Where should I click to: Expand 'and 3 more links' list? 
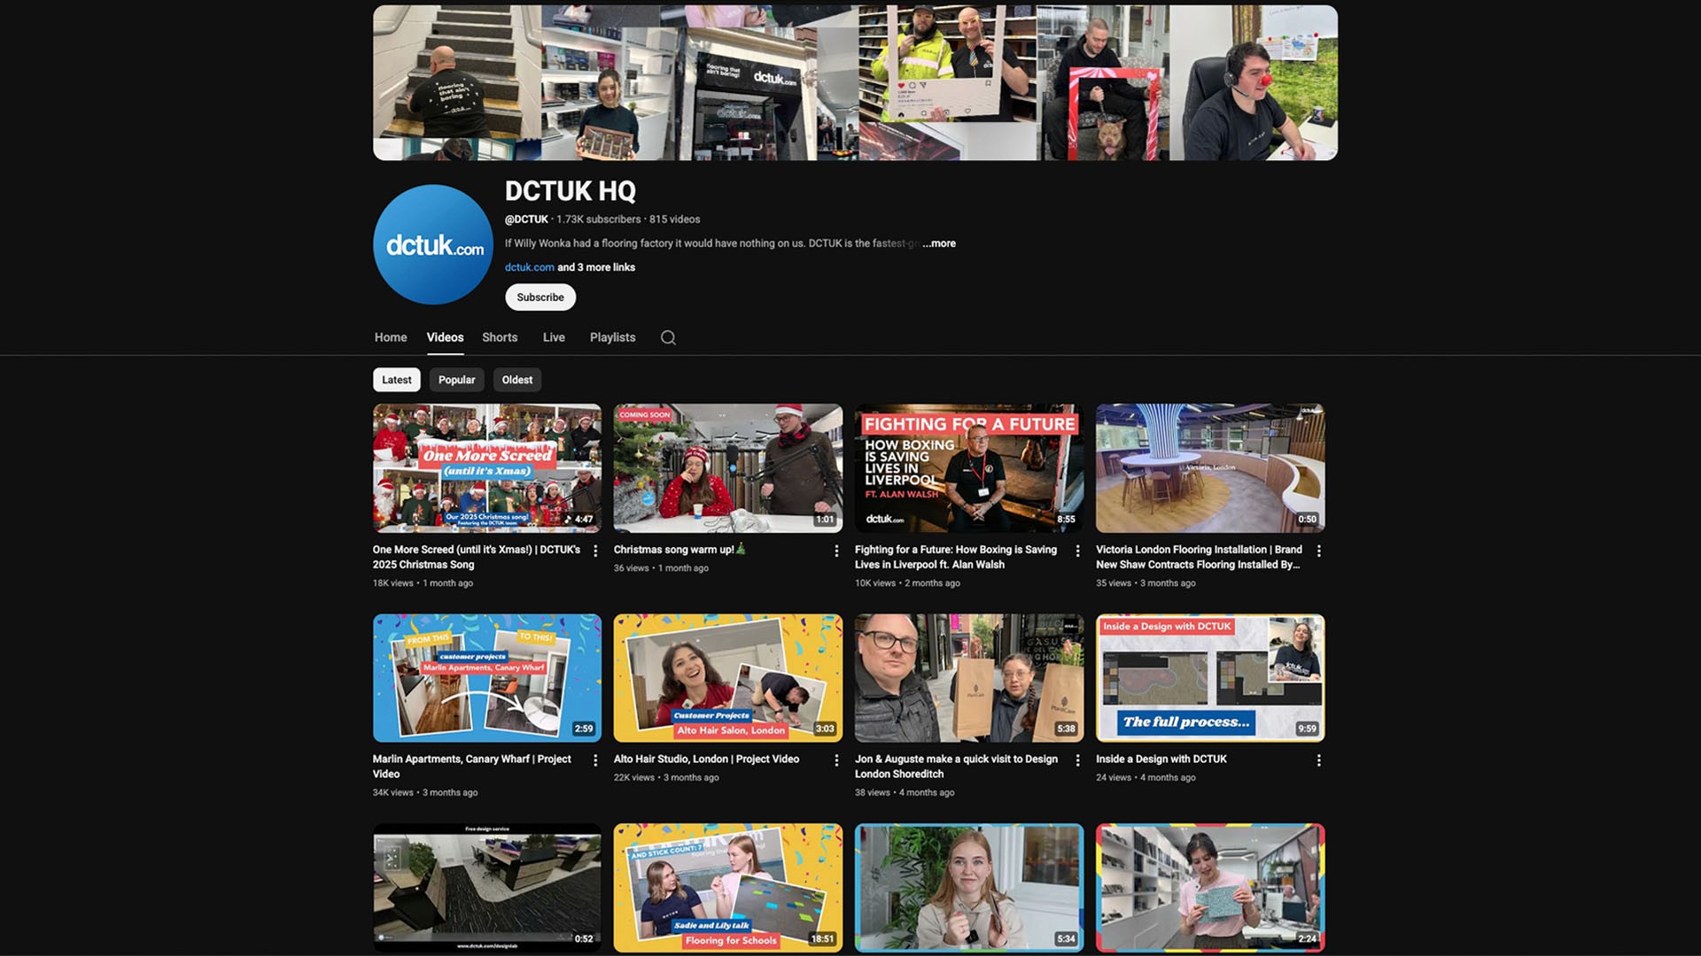[x=596, y=267]
